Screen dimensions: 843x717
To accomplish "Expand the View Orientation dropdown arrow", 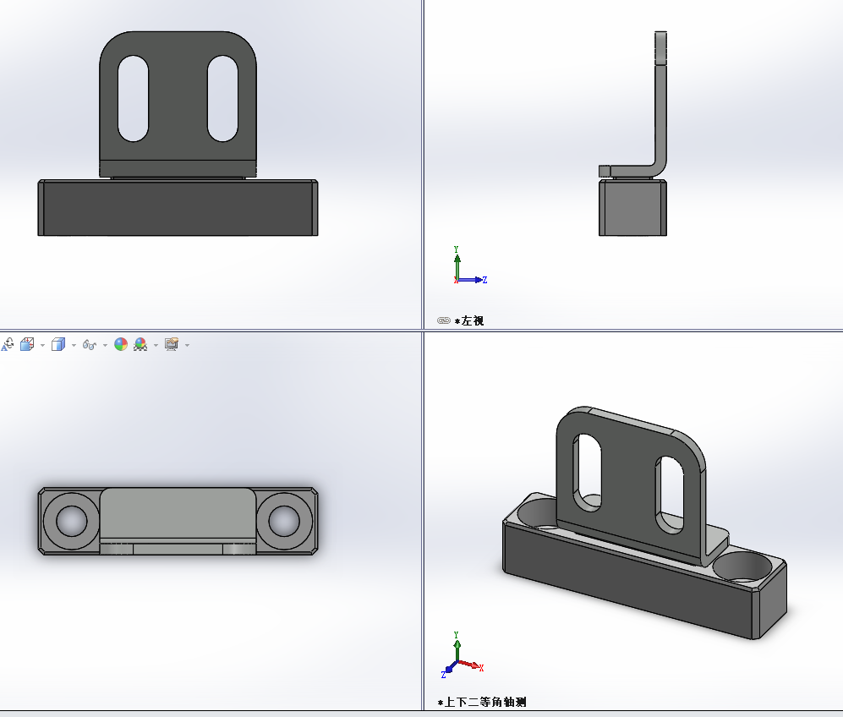I will tap(42, 345).
